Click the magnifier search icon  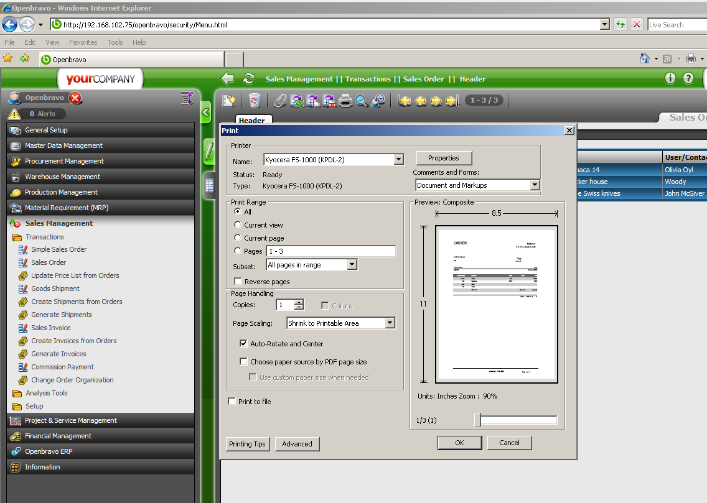pos(362,100)
